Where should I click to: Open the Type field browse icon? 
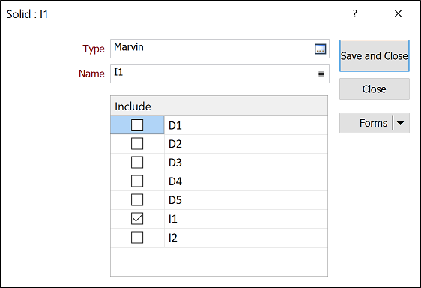click(320, 49)
